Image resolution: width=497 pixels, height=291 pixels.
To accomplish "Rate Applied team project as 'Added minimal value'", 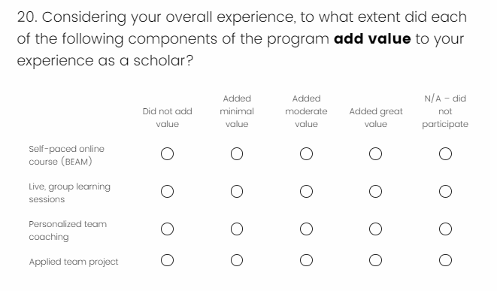I will click(x=237, y=260).
